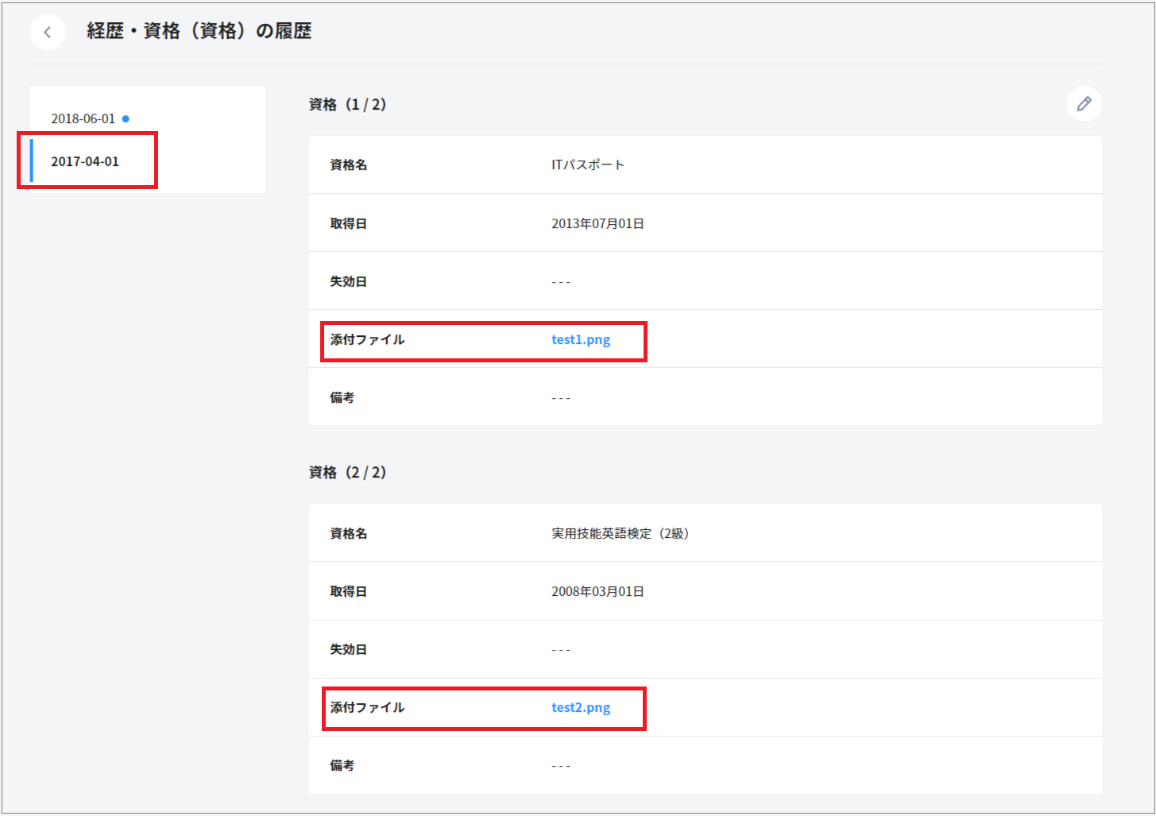Viewport: 1156px width, 816px height.
Task: Open the test2.png attachment link
Action: pyautogui.click(x=581, y=708)
